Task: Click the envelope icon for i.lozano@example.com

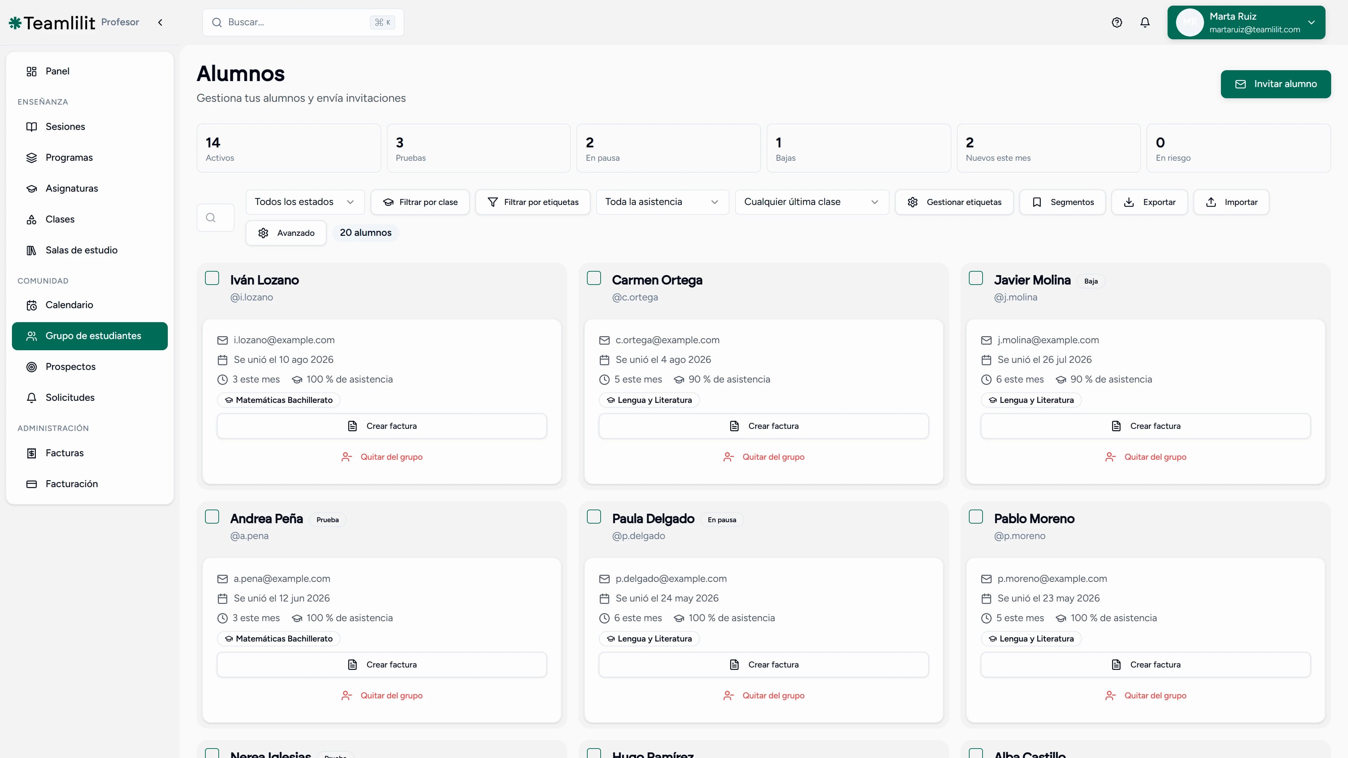Action: click(223, 340)
